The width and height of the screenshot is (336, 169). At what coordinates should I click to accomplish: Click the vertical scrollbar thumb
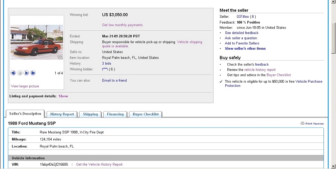[334, 39]
